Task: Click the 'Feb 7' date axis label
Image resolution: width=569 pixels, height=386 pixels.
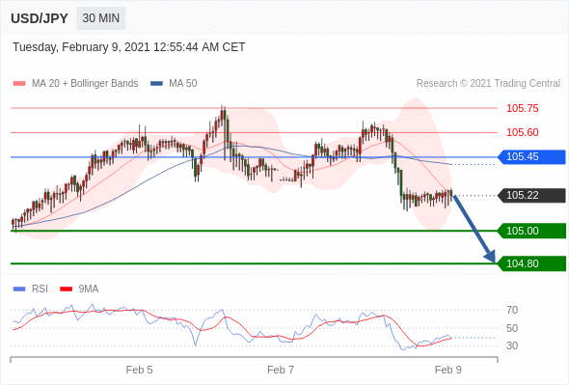Action: point(281,370)
